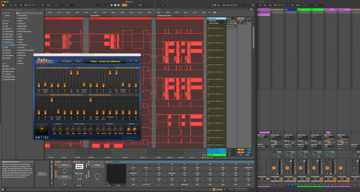Open Modulateurs category in browser

click(x=9, y=39)
